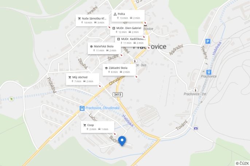Click the info icon near Prachovice bus
Image resolution: width=250 pixels, height=166 pixels.
135,61
